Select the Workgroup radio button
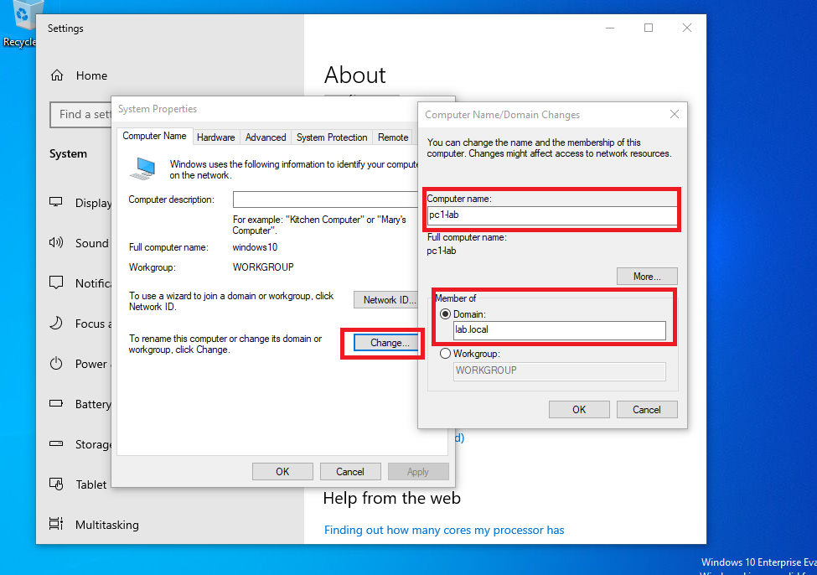Viewport: 817px width, 575px height. click(x=445, y=354)
